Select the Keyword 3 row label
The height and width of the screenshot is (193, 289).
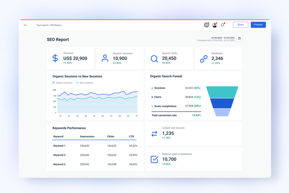click(59, 164)
